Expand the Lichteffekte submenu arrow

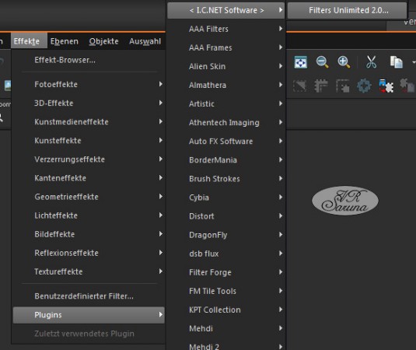point(160,215)
